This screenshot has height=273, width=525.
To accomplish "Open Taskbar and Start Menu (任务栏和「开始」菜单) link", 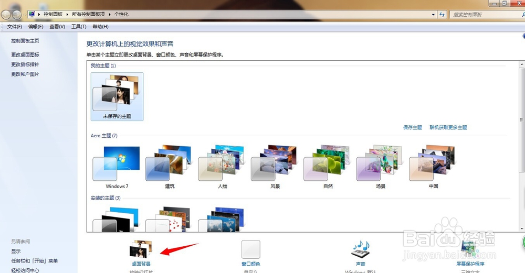I will pos(35,260).
